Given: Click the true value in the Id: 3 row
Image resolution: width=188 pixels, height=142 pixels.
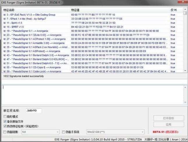Looking at the screenshot, I should (x=173, y=15).
